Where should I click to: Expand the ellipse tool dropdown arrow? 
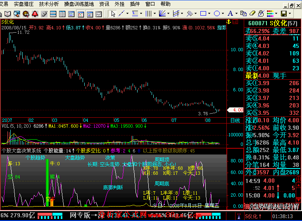pyautogui.click(x=223, y=14)
